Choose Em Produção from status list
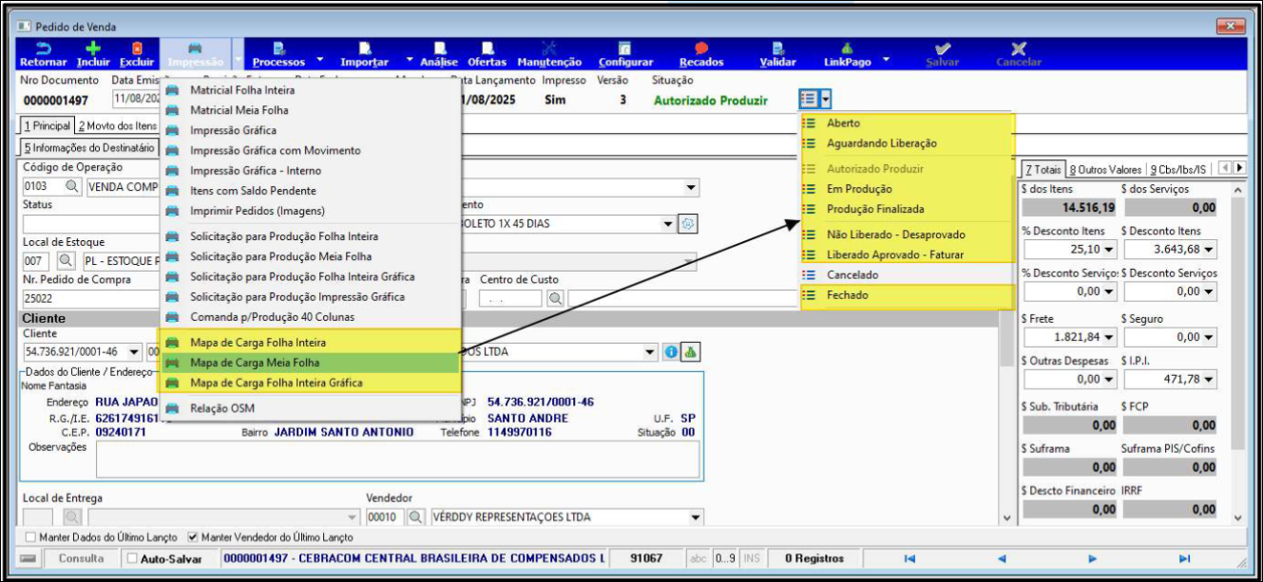This screenshot has height=582, width=1263. 859,189
